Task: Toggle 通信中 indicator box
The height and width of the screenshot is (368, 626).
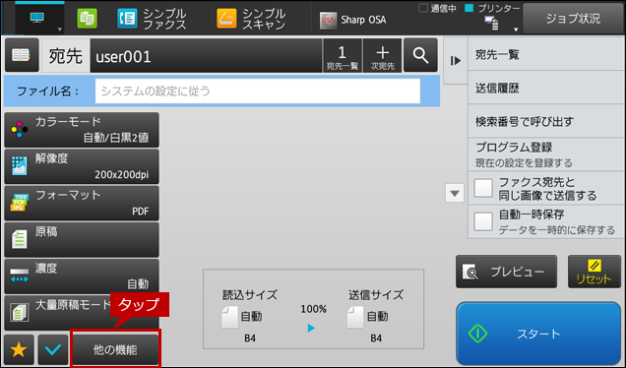Action: coord(423,8)
